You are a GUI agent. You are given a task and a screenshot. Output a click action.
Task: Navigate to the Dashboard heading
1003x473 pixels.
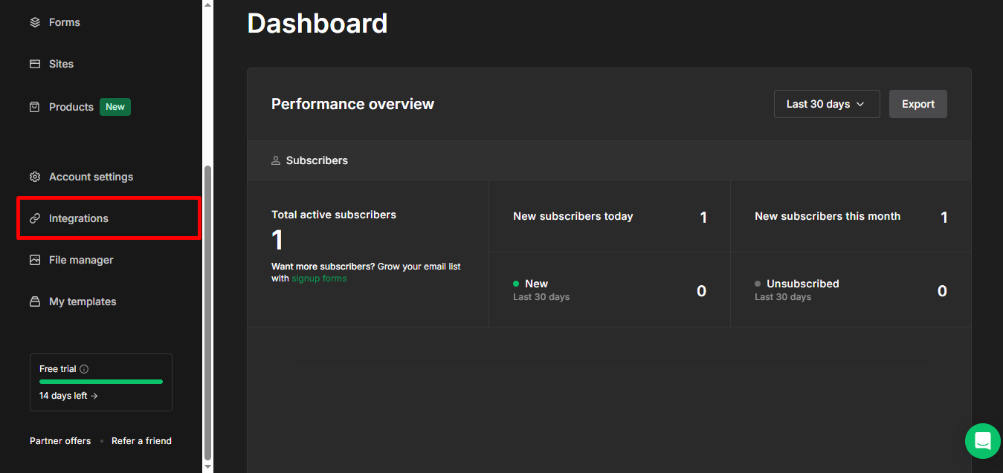pyautogui.click(x=317, y=23)
